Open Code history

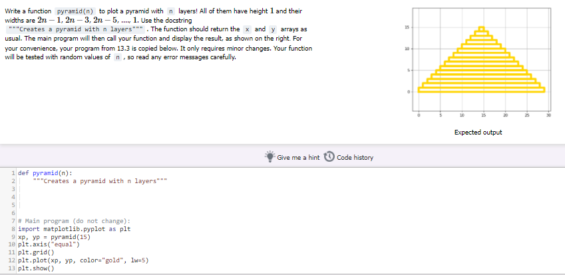coord(349,157)
